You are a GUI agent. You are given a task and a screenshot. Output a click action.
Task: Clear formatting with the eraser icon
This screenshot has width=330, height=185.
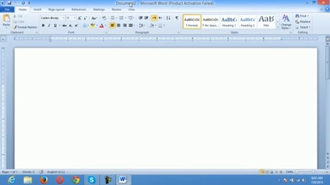104,18
